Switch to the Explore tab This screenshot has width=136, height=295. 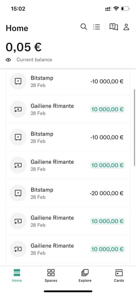click(85, 275)
